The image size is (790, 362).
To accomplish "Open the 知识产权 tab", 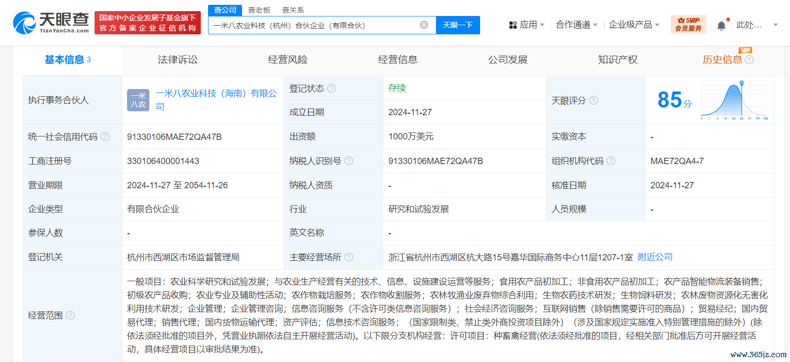I will tap(618, 60).
